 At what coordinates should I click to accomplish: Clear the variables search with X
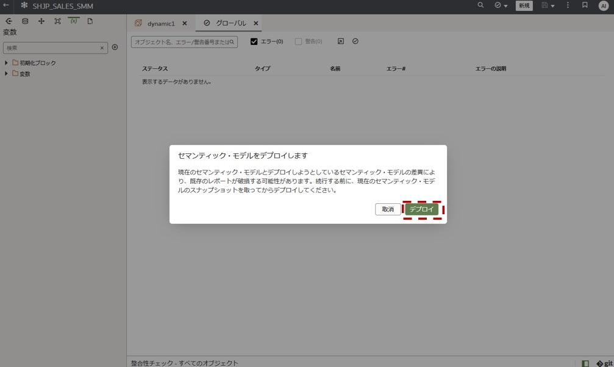(x=102, y=47)
